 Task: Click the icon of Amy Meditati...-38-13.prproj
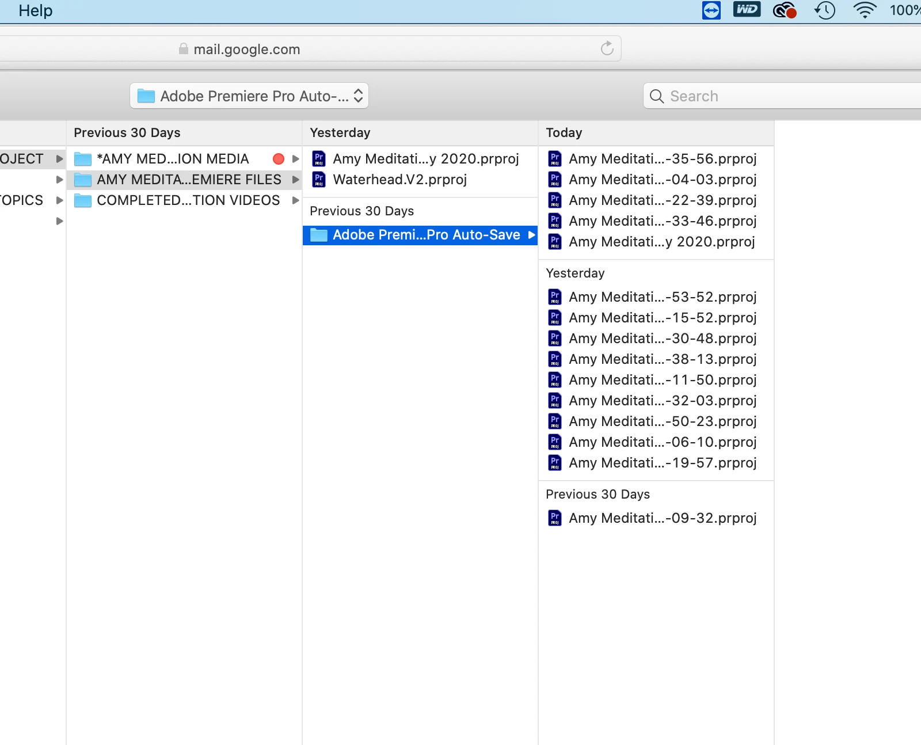555,359
